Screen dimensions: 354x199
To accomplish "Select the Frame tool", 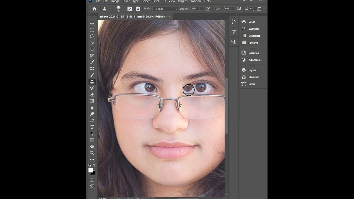I will click(92, 56).
